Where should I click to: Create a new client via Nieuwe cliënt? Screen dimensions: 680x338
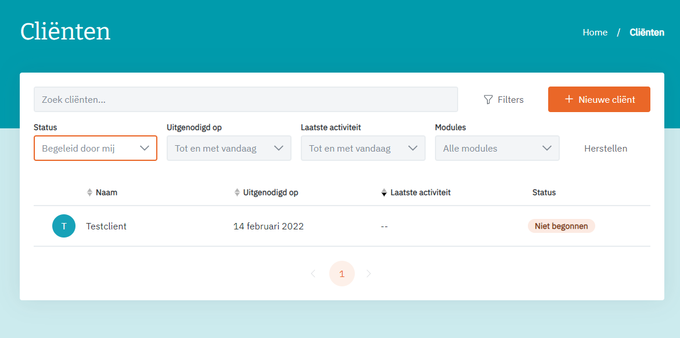pos(599,99)
